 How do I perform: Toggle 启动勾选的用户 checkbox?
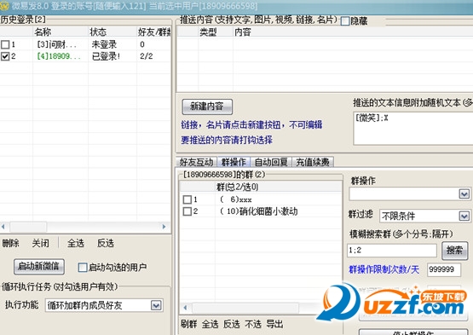(x=83, y=268)
